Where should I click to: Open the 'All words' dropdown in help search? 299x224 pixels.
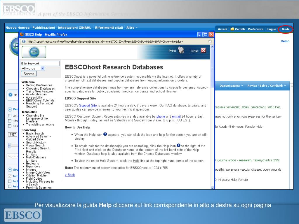pos(33,68)
